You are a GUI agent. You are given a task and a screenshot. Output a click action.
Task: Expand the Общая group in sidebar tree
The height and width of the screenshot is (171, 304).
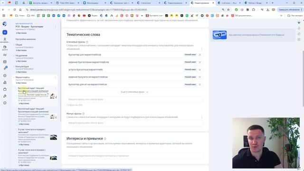(x=14, y=45)
